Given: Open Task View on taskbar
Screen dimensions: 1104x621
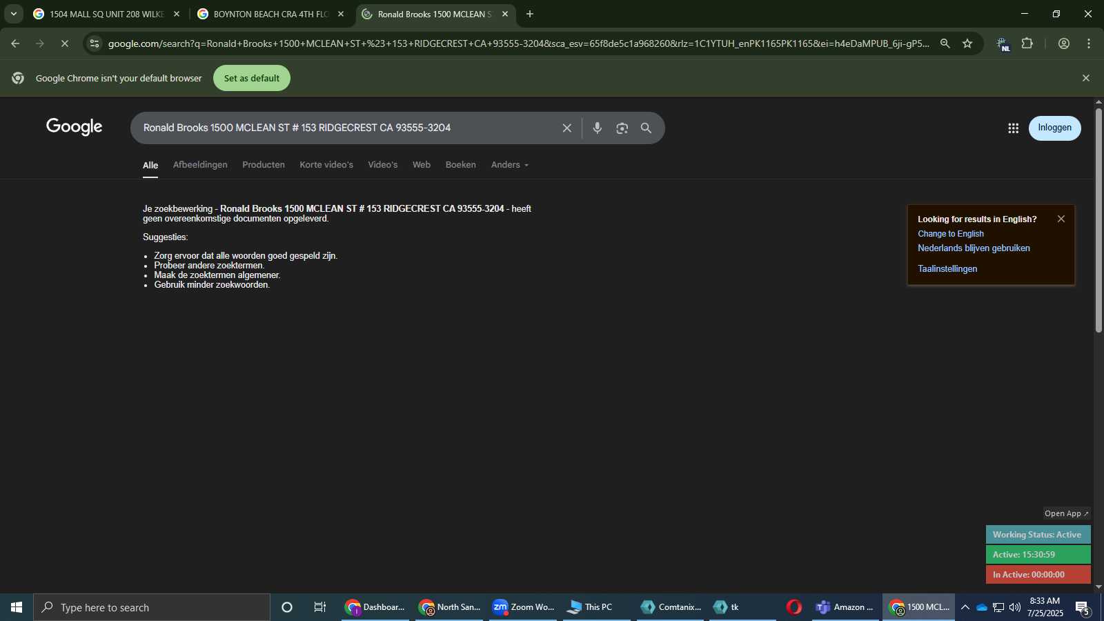Looking at the screenshot, I should tap(320, 607).
